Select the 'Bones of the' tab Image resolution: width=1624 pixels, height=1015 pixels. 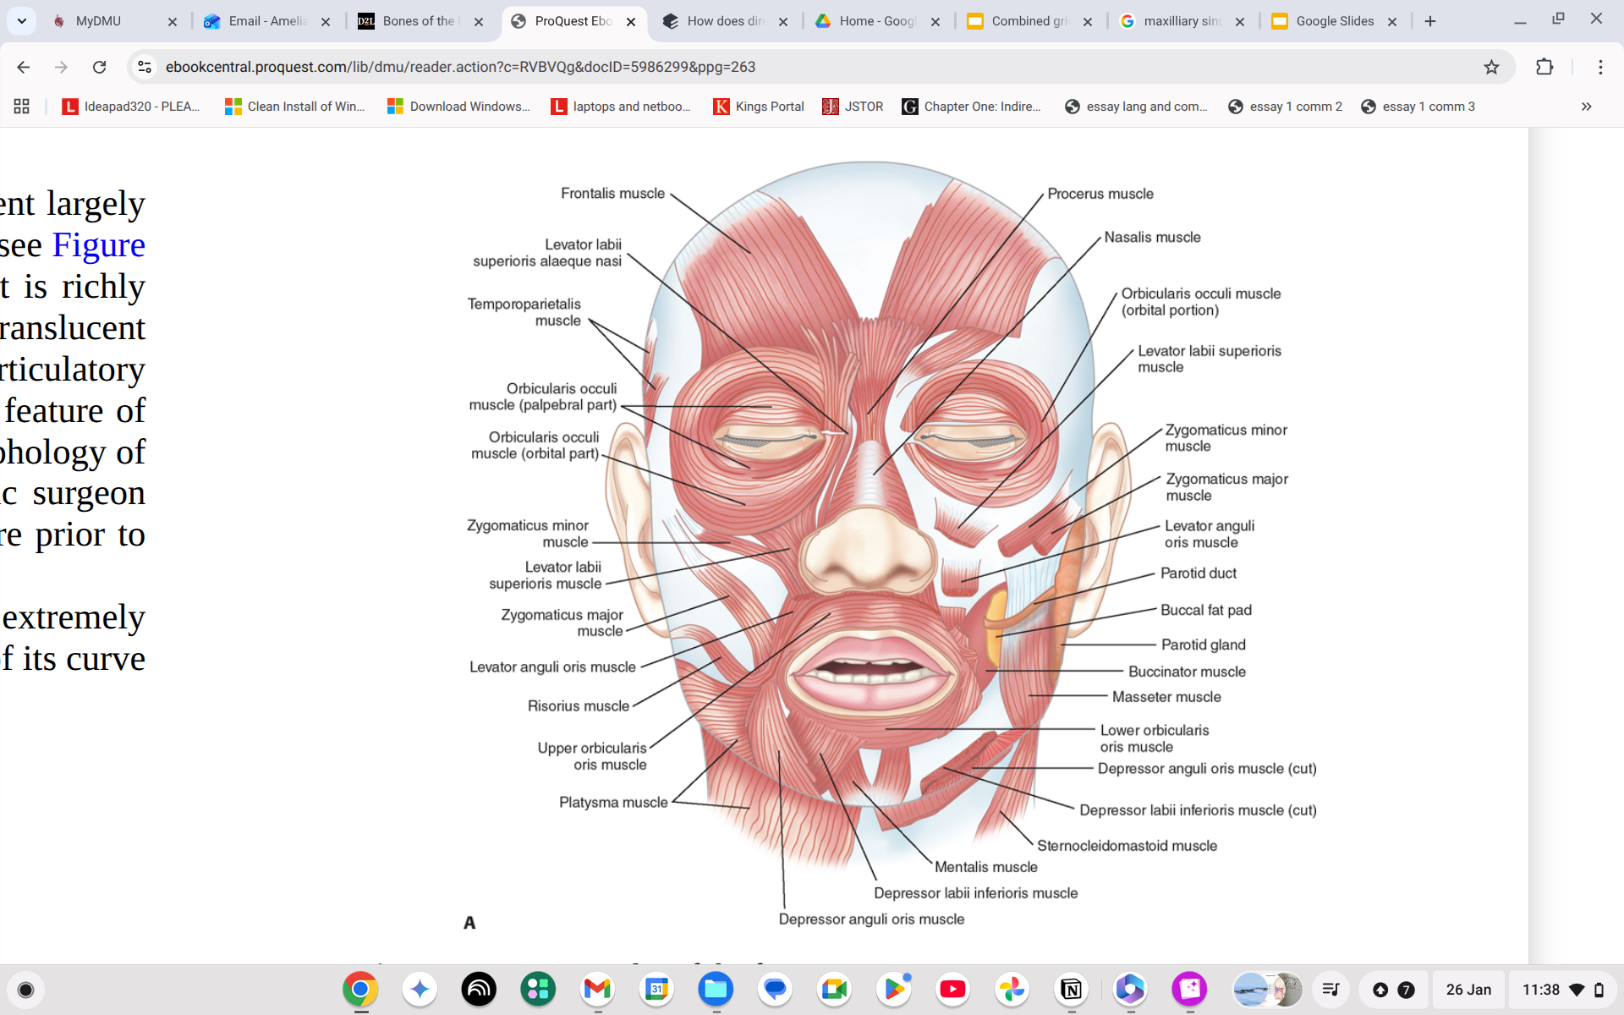[413, 21]
